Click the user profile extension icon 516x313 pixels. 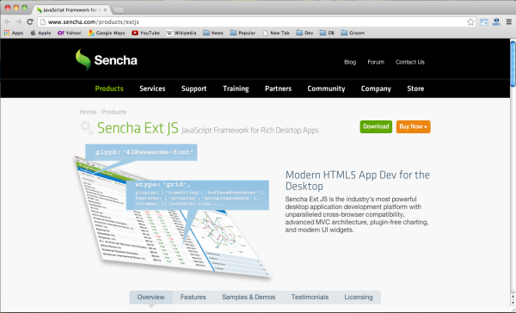click(496, 22)
